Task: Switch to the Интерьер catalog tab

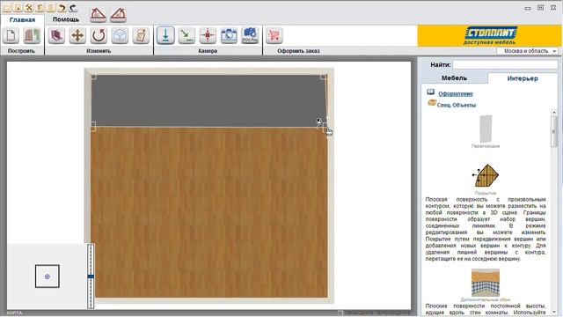Action: point(523,78)
